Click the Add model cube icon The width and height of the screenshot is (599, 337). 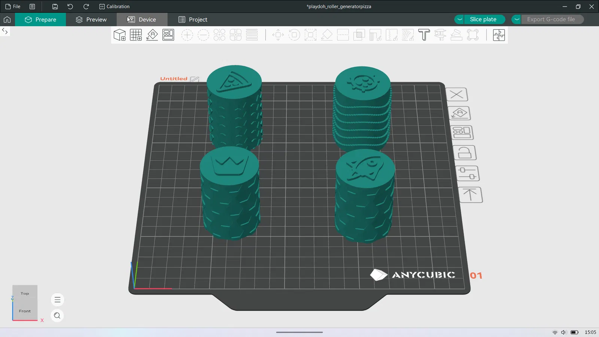click(119, 35)
